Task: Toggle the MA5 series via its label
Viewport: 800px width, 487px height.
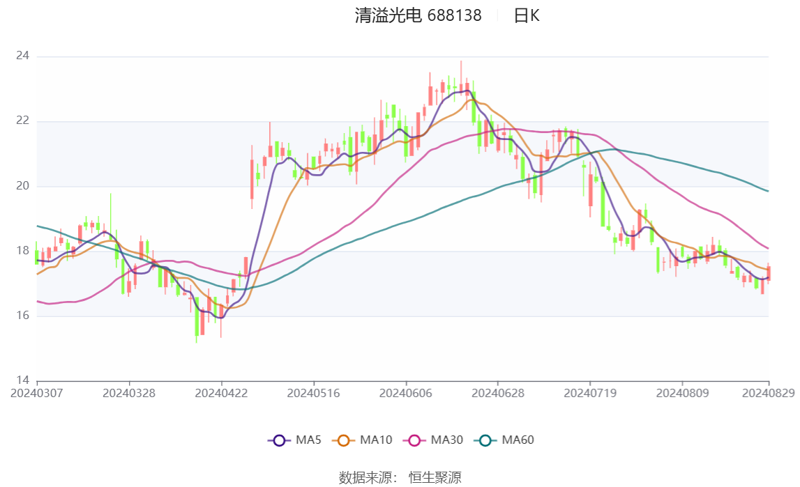Action: (308, 440)
